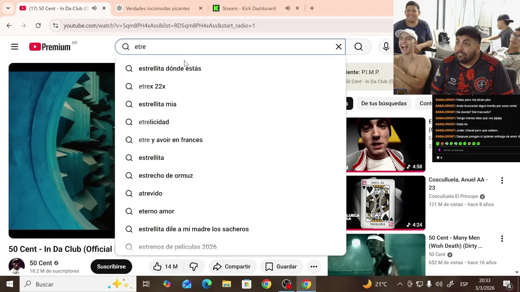
Task: Open the tab search dropdown arrow
Action: pyautogui.click(x=8, y=8)
